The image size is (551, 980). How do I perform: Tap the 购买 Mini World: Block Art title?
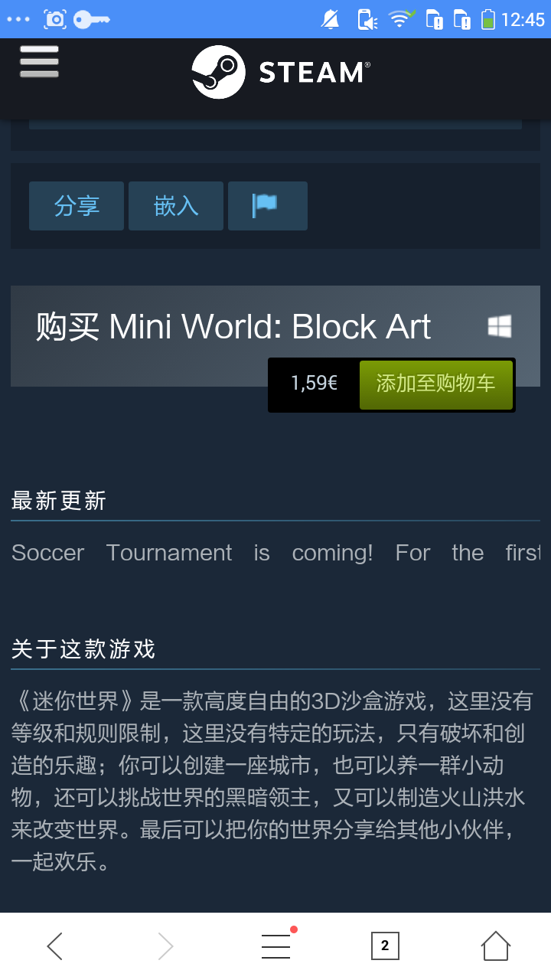coord(233,327)
